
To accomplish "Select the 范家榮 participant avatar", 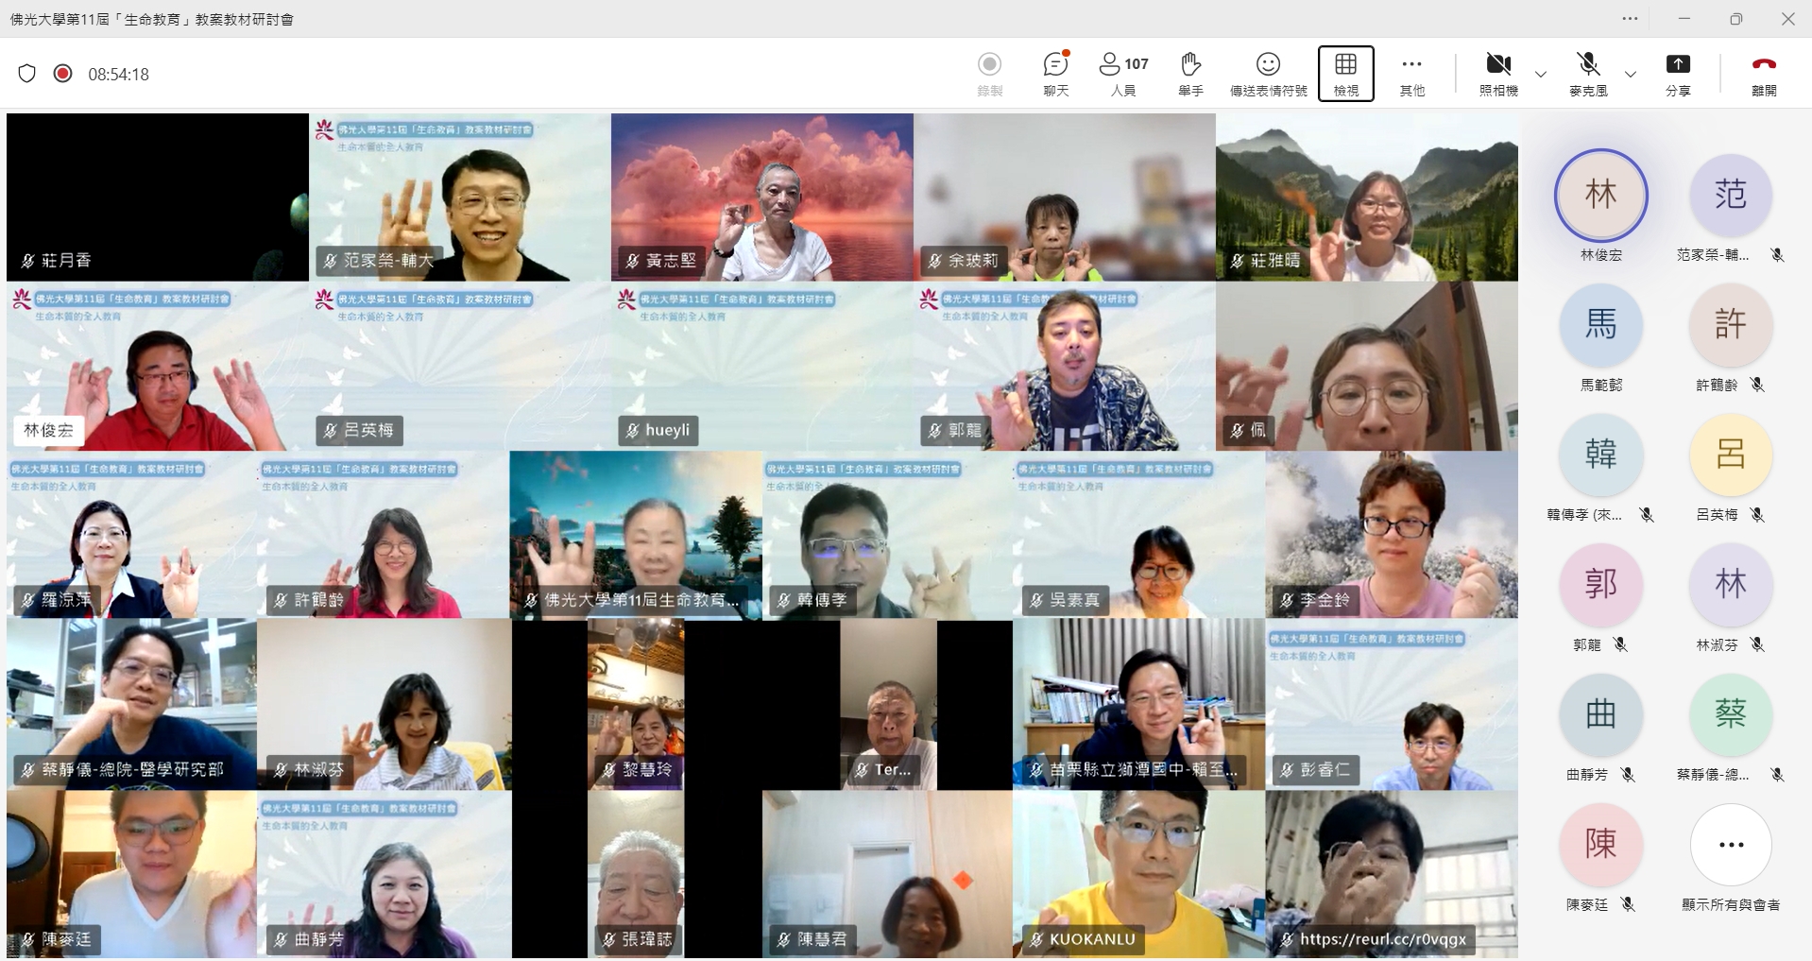I will [1730, 196].
